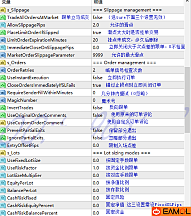Toggle CloseOrdersImmediatelyIfSLFails true value
191x216 pixels.
click(97, 85)
